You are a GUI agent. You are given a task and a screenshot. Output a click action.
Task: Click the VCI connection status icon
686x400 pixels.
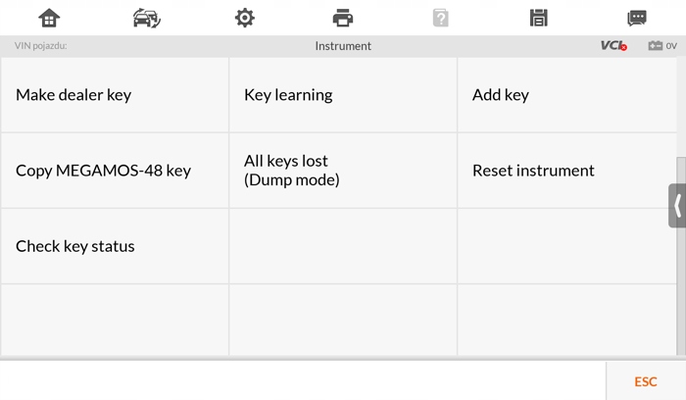coord(613,46)
